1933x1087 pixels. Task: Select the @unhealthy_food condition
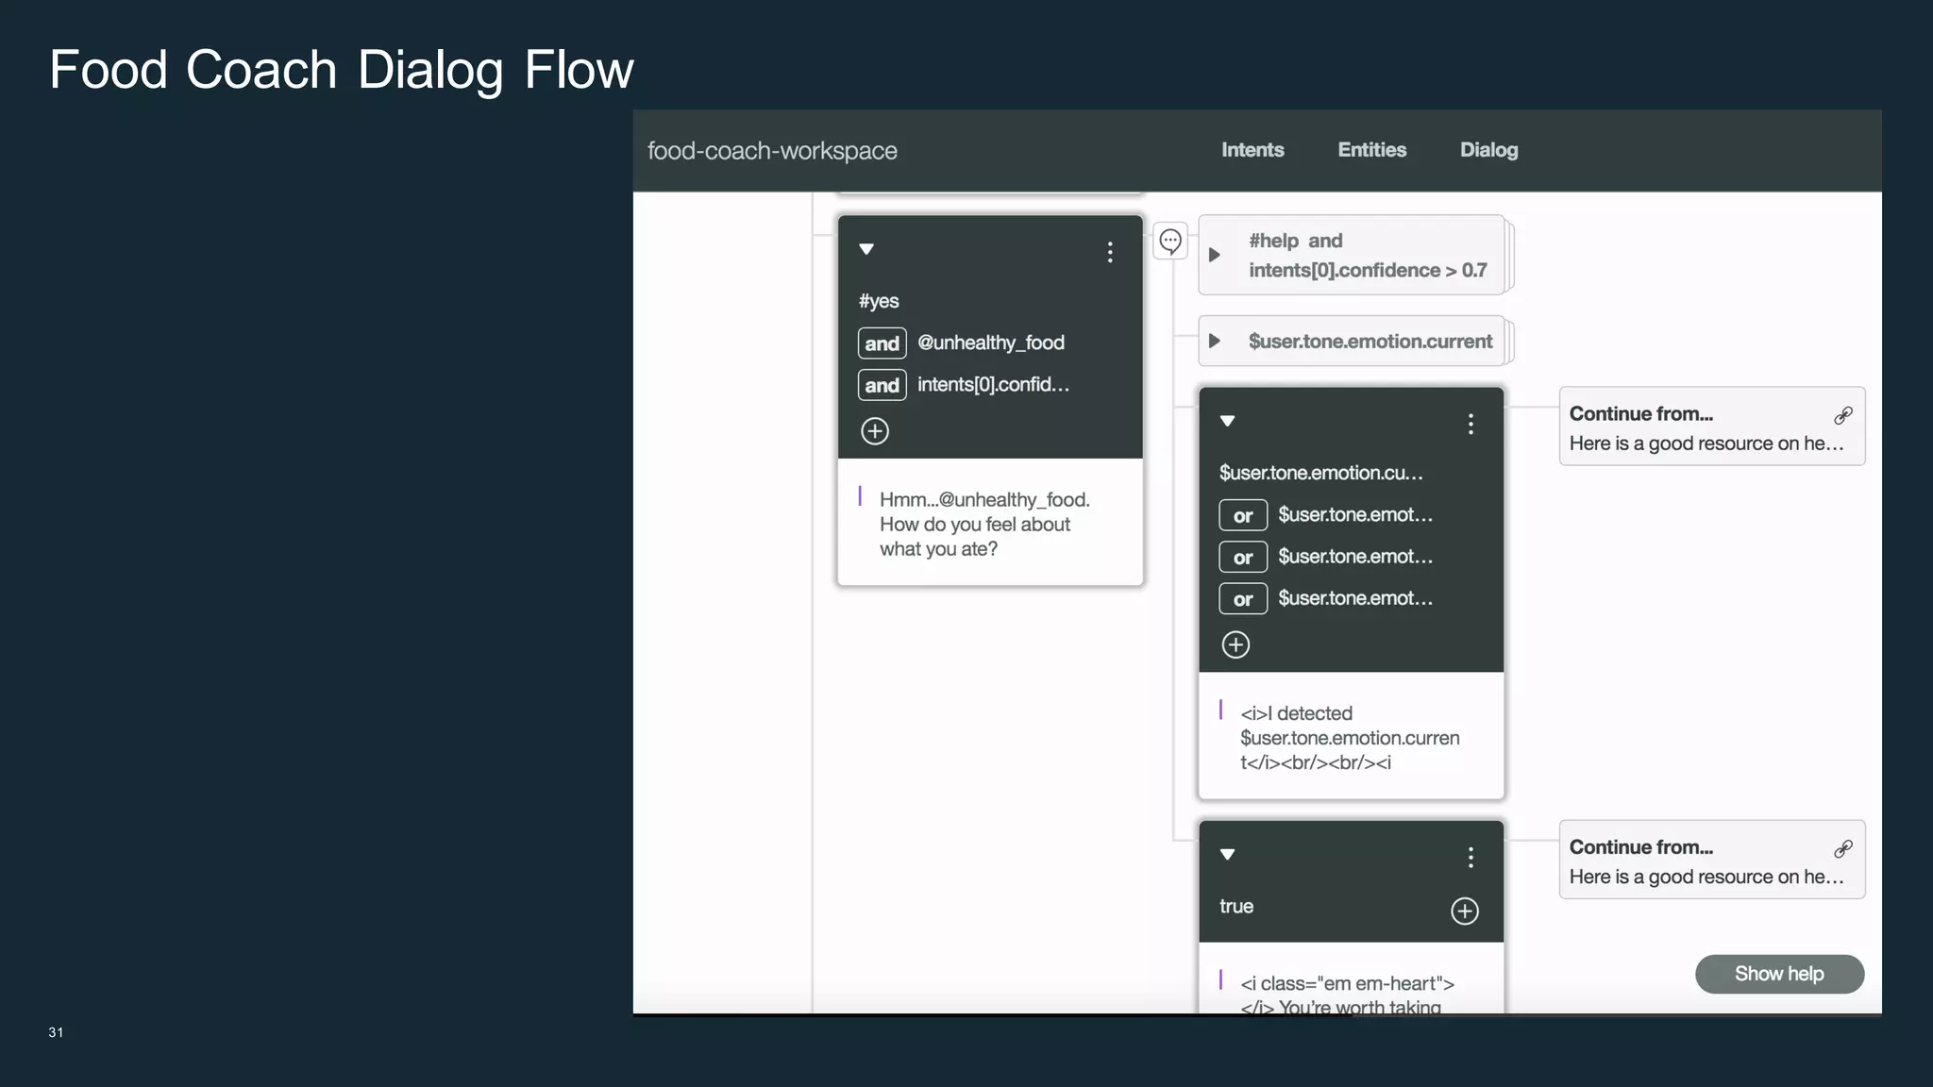(x=991, y=343)
